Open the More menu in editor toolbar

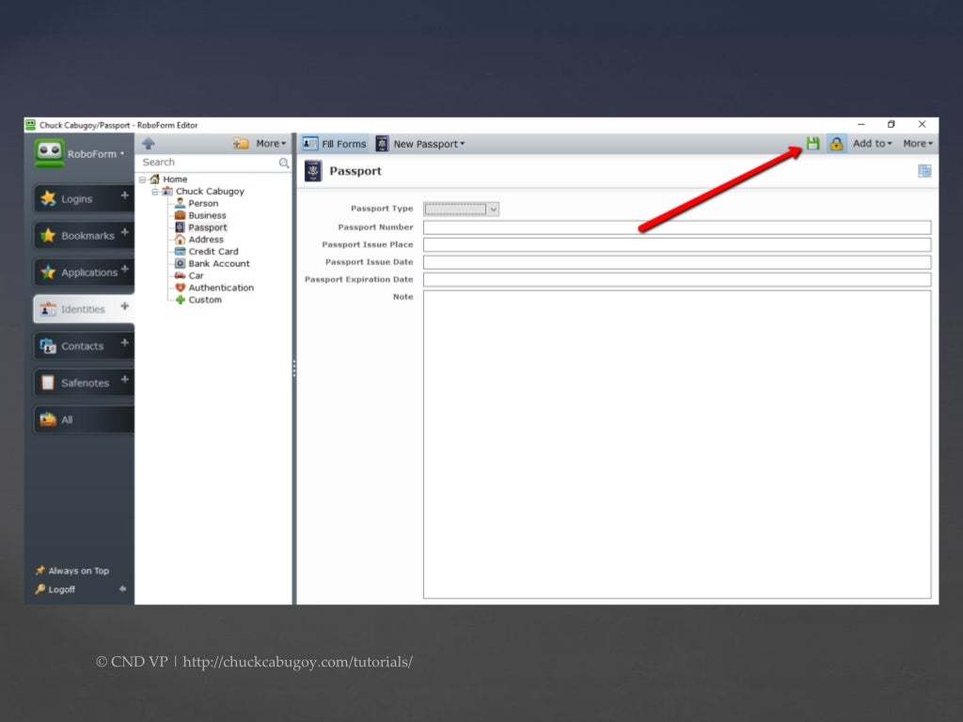[918, 144]
